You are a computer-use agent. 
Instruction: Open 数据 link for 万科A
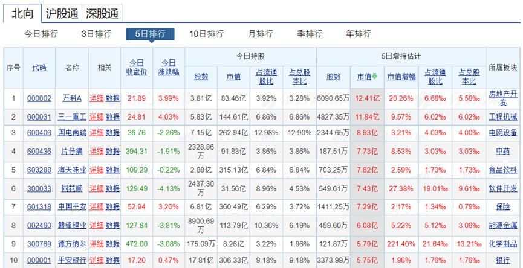pyautogui.click(x=112, y=98)
